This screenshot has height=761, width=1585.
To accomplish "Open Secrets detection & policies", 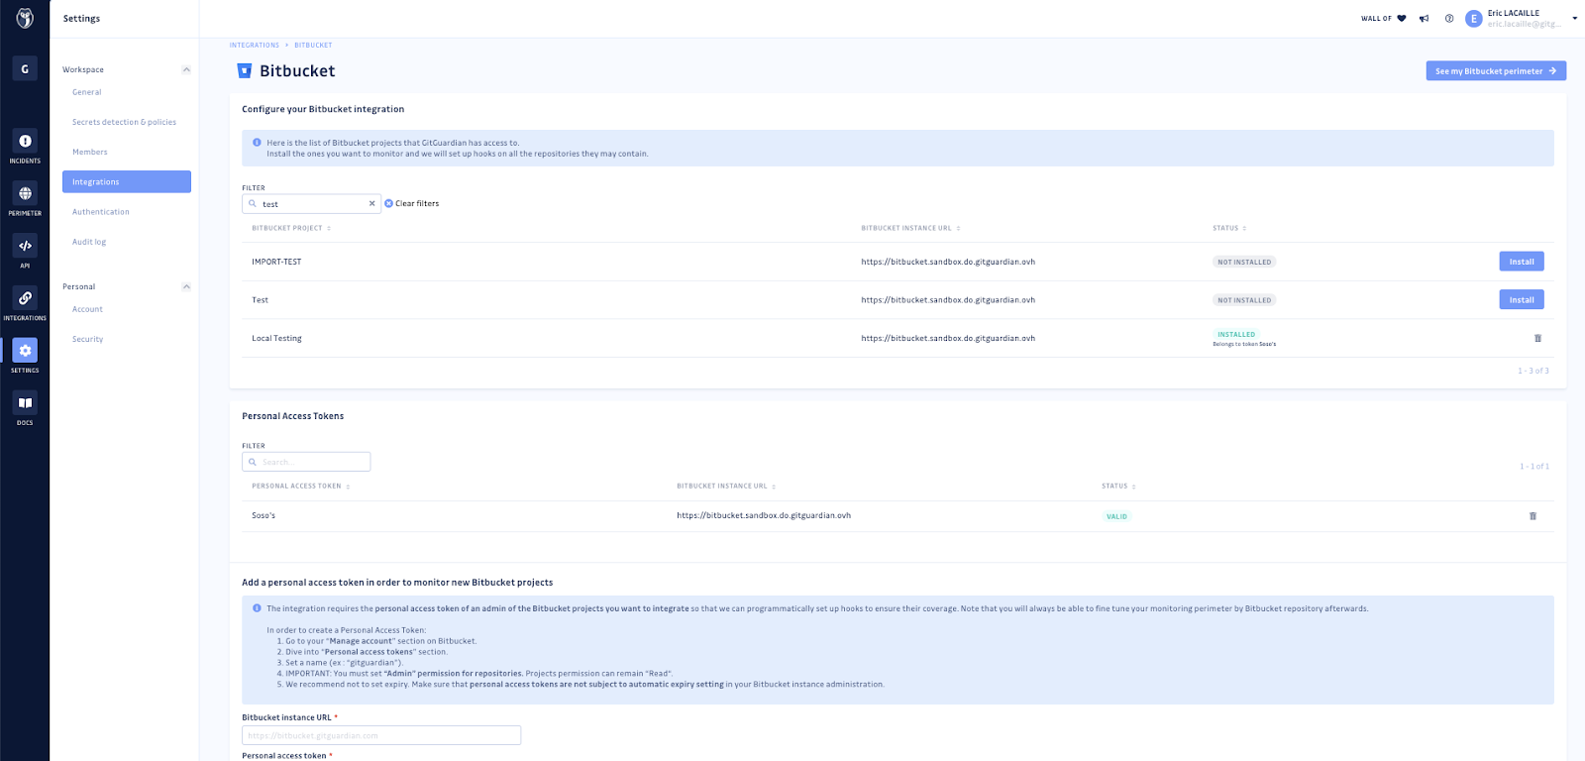I will 124,122.
